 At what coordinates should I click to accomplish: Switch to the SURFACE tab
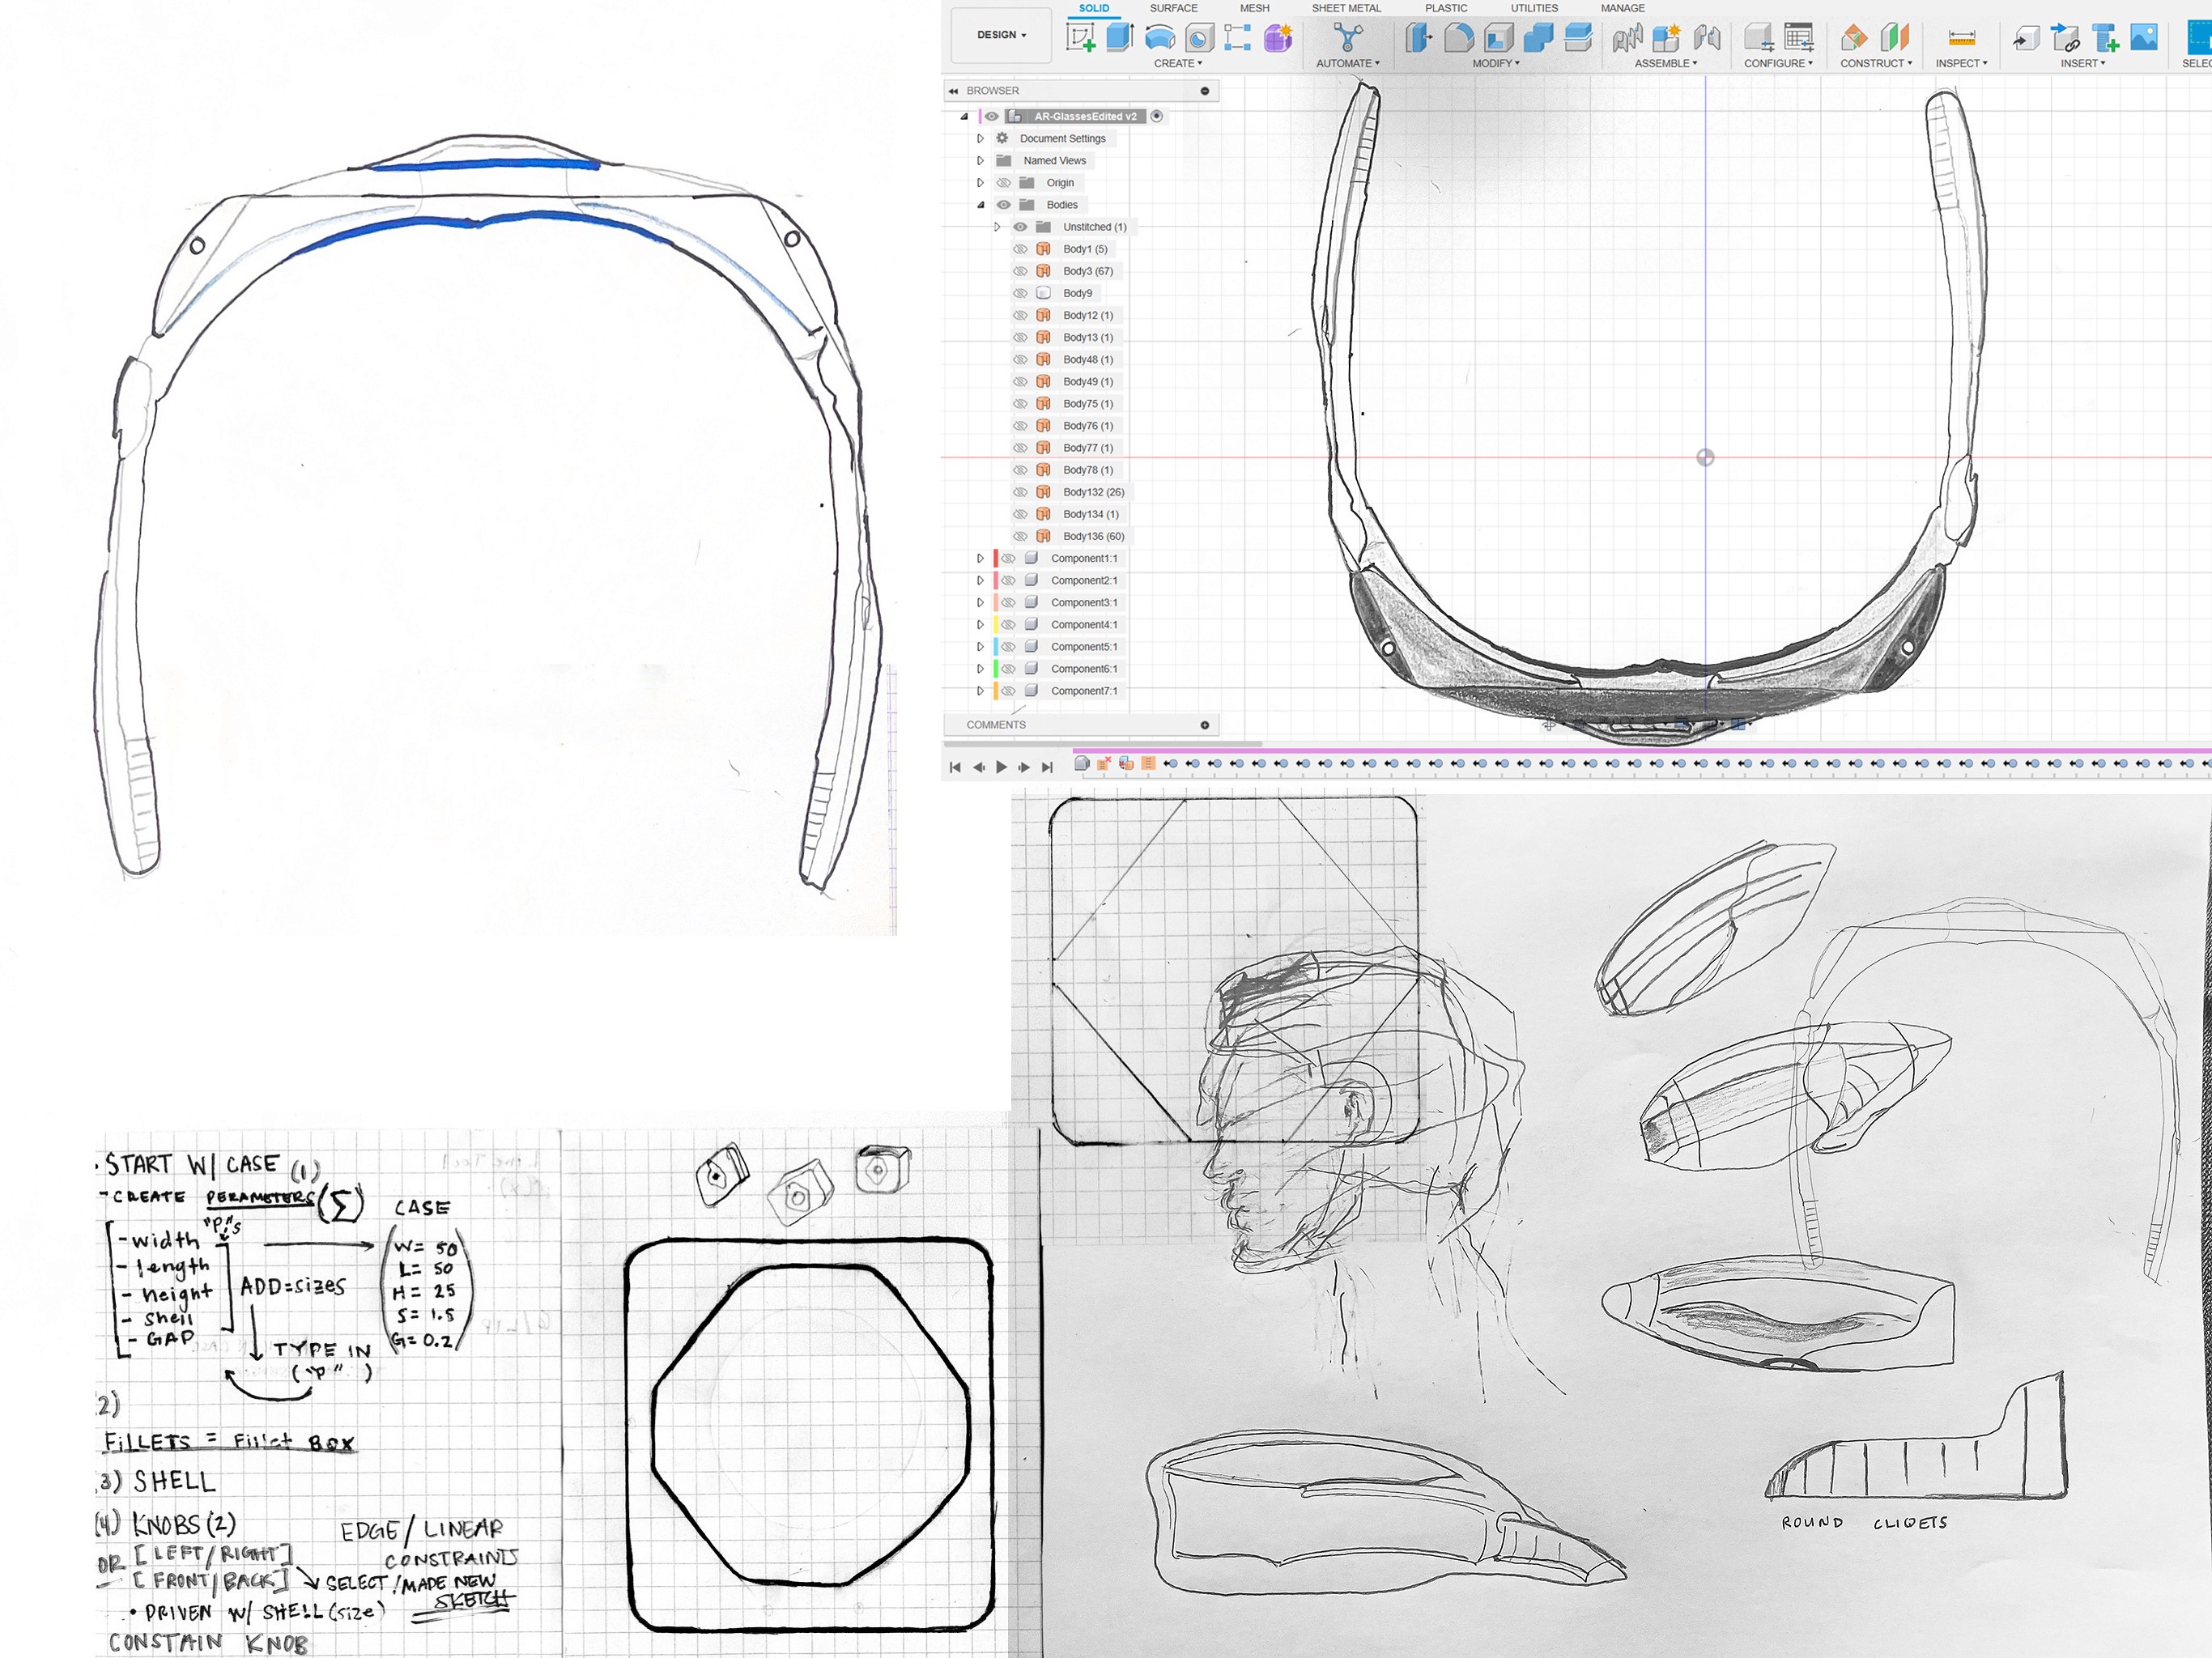point(1173,8)
